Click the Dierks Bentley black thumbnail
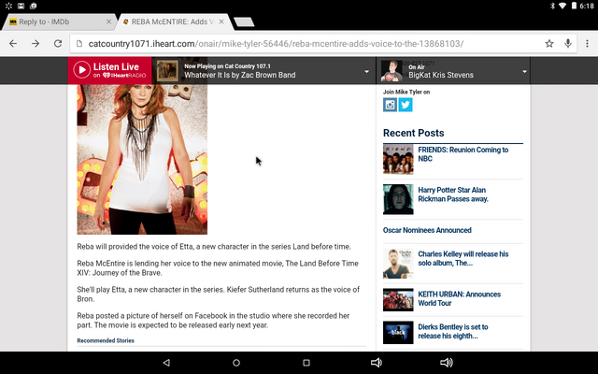 coord(398,333)
